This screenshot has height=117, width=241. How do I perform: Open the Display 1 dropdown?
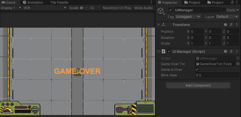point(11,8)
